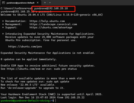Click 'Introducing Expanded Security Maintenance for Applications.' line
Screen dimensions: 134x103
point(50,34)
